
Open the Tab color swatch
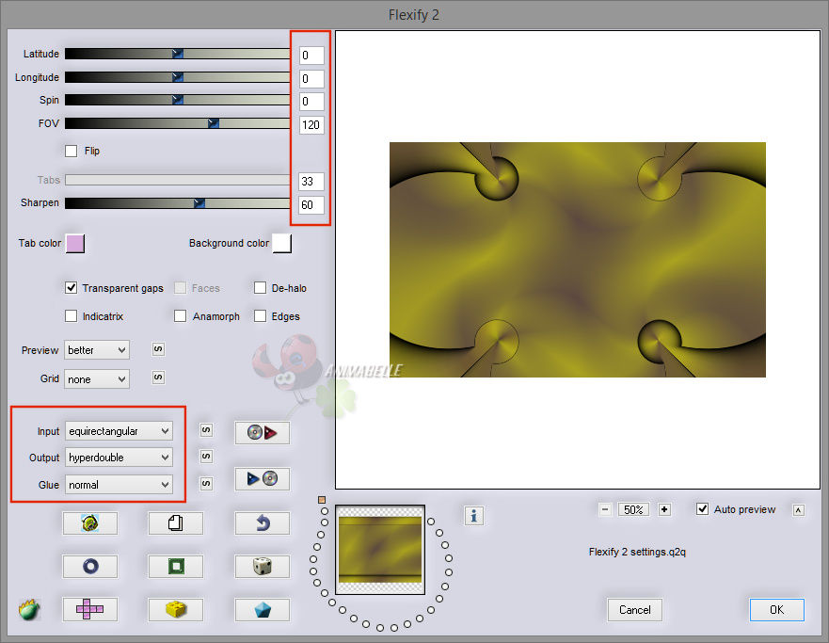pyautogui.click(x=75, y=243)
